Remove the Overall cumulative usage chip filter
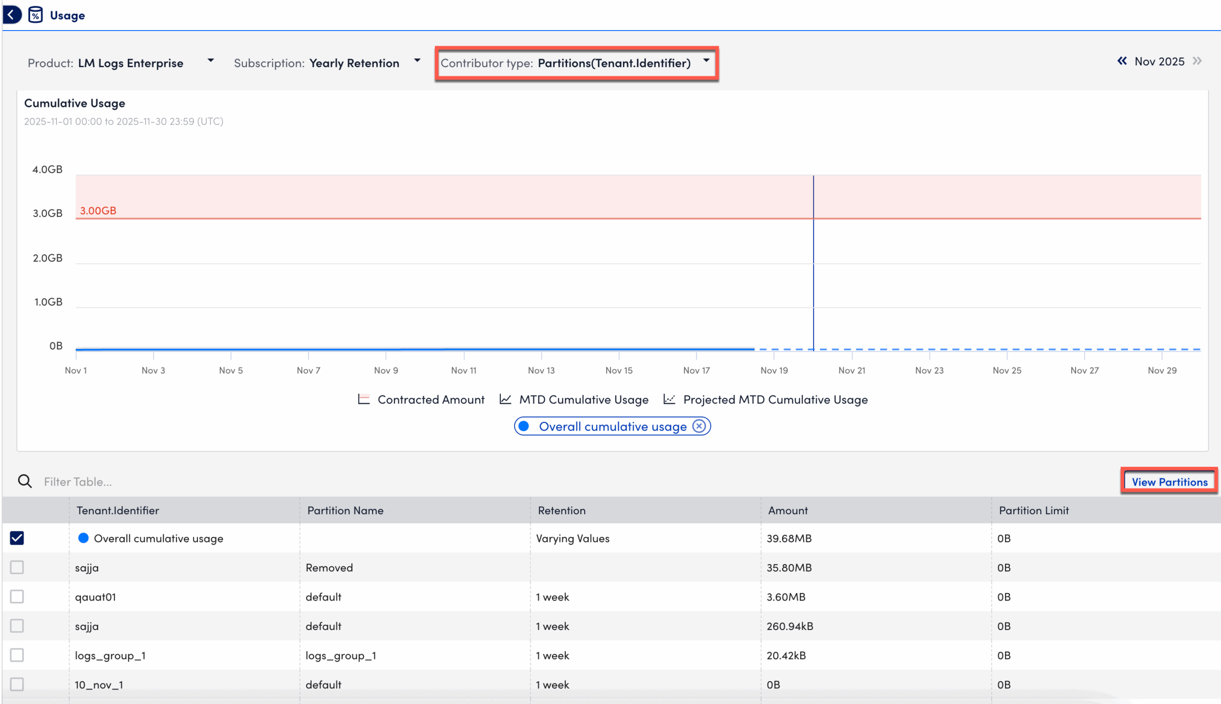 pos(699,426)
